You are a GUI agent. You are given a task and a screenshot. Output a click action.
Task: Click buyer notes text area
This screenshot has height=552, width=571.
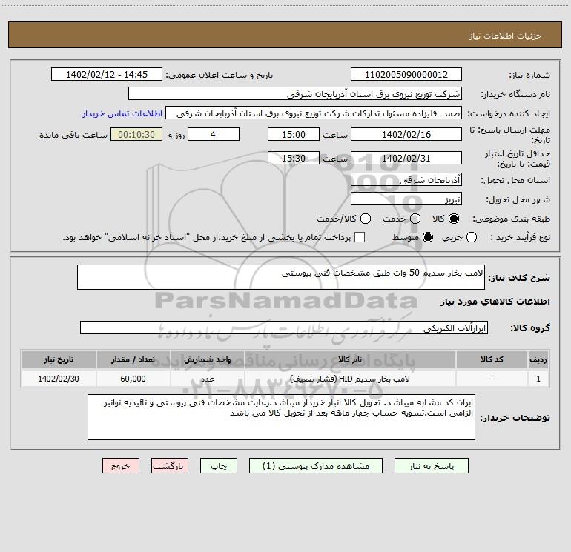(281, 417)
